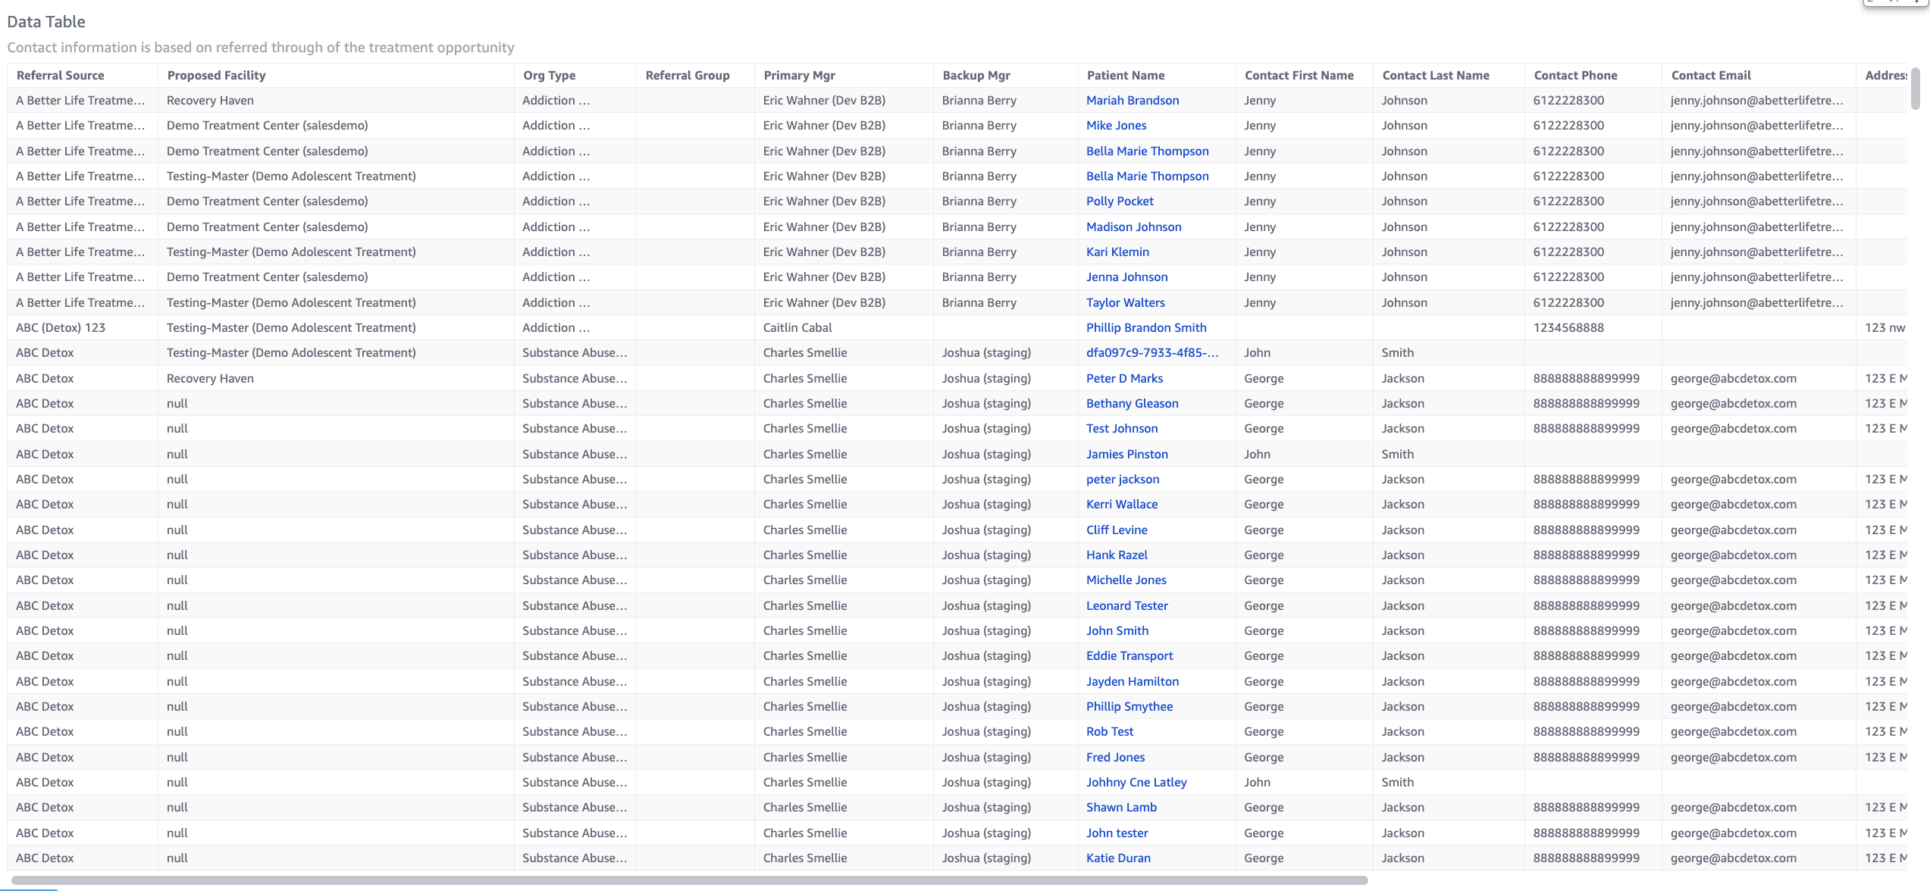Open the Mike Jones patient link
This screenshot has height=891, width=1930.
(x=1116, y=125)
